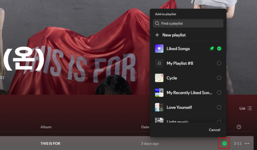Click the Cycle playlist cover thumbnail
257x150 pixels.
pos(159,78)
